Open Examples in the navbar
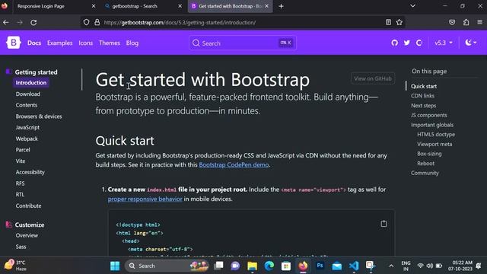Screen dimensions: 487x274 pyautogui.click(x=59, y=43)
